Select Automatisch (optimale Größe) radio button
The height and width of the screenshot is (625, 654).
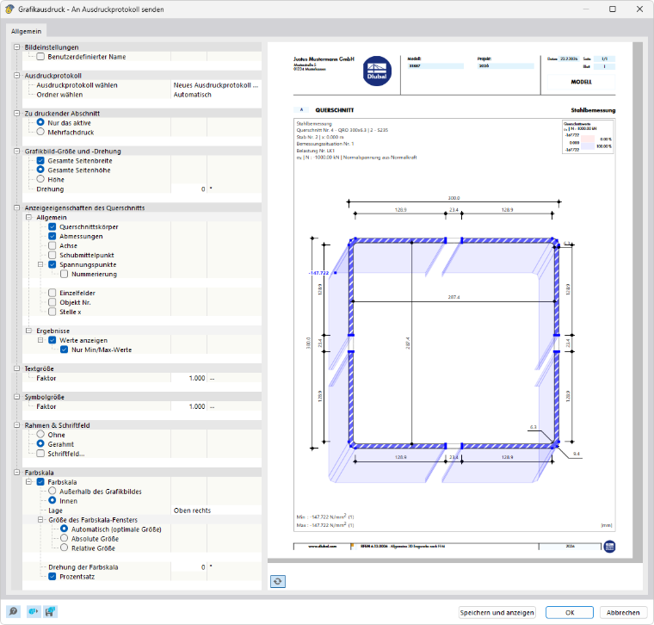pos(65,529)
